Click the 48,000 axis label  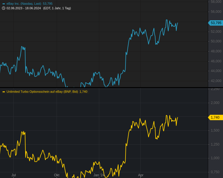point(216,51)
